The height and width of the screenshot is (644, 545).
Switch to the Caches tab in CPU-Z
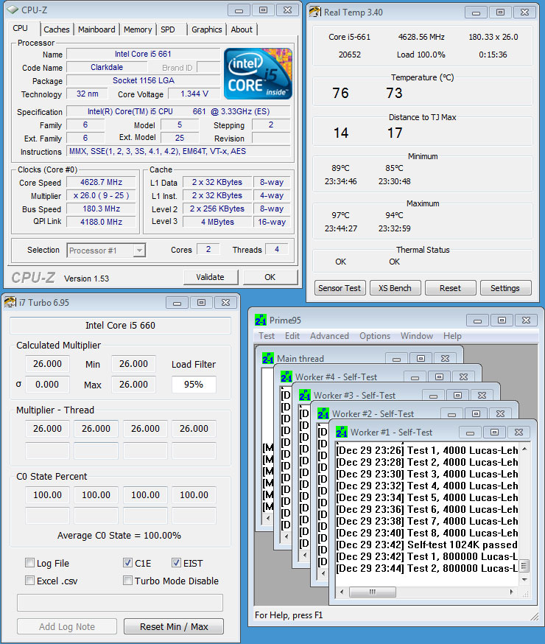click(x=57, y=29)
